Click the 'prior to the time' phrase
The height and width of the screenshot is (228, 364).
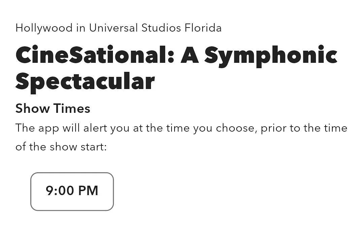[x=304, y=128]
